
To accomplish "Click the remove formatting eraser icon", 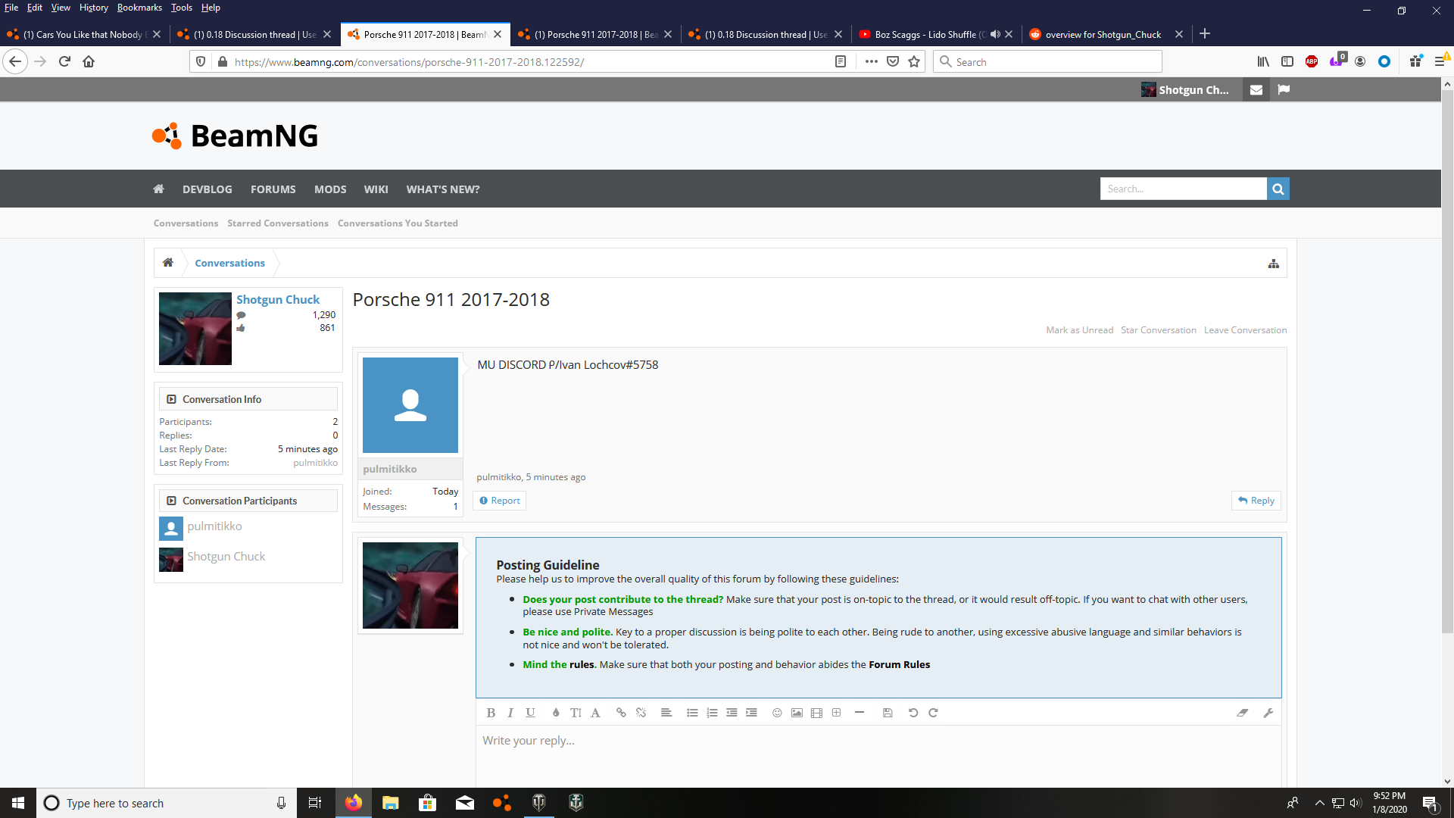I will point(1243,713).
